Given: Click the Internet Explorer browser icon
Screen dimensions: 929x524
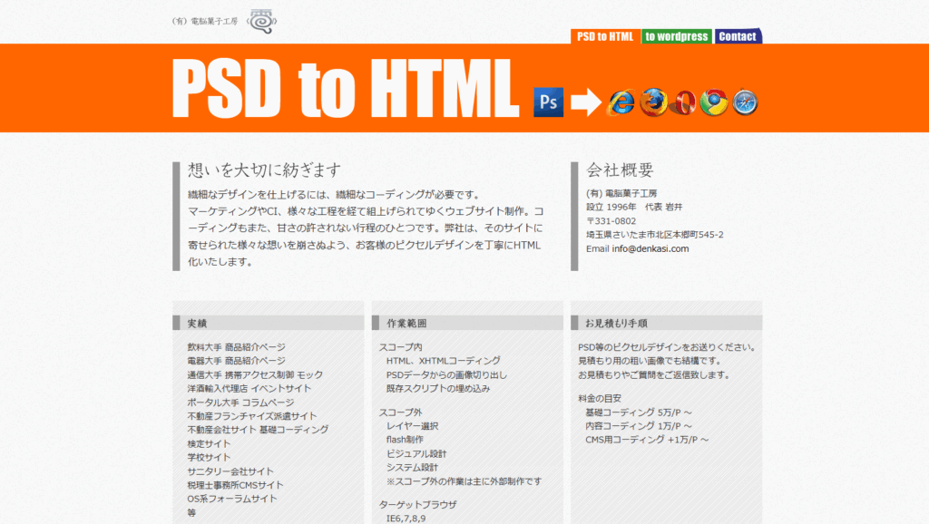Looking at the screenshot, I should pyautogui.click(x=621, y=102).
